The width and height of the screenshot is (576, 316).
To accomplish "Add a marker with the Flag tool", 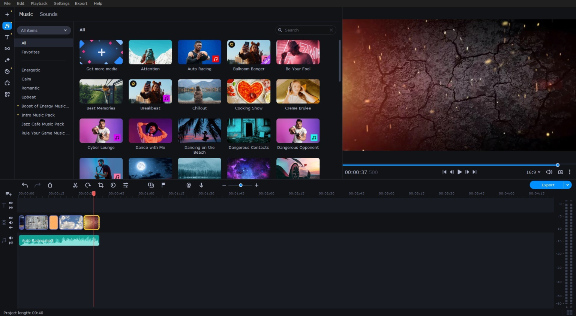I will [x=163, y=184].
